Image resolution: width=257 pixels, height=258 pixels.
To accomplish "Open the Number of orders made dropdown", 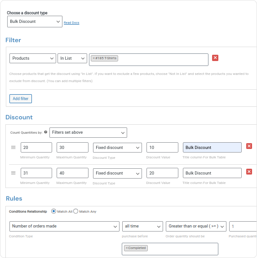I will coord(64,227).
